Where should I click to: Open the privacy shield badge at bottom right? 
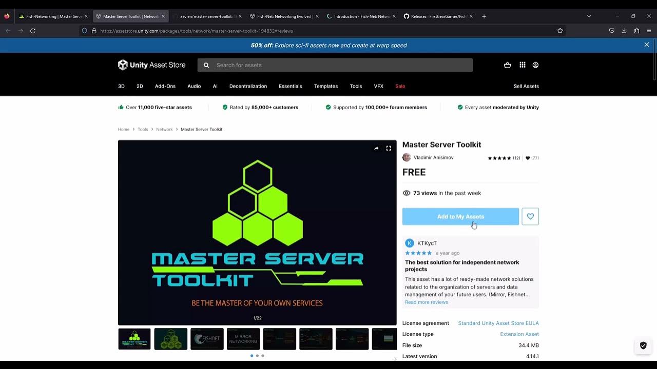coord(643,345)
